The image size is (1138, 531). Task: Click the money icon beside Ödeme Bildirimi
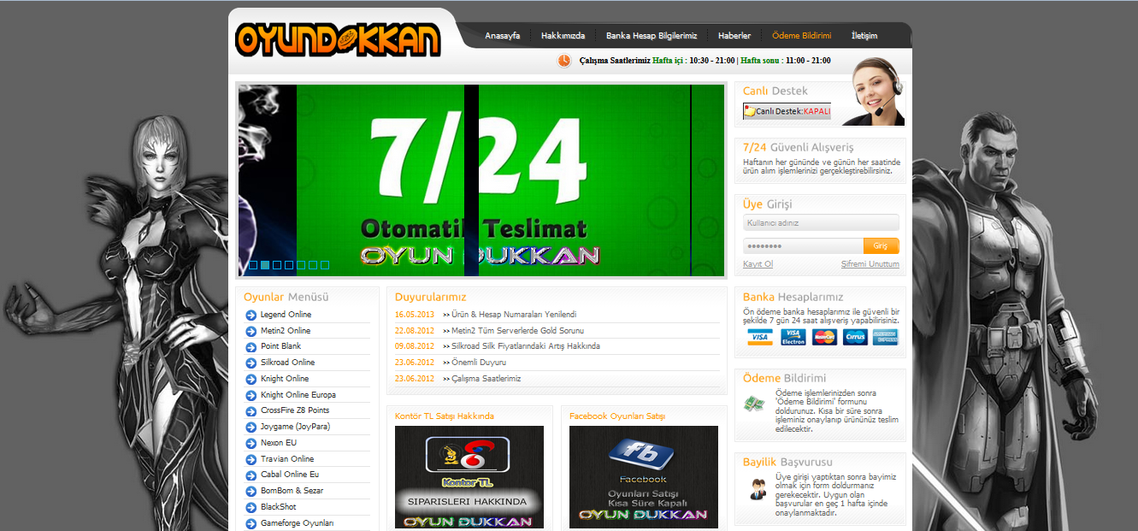753,404
